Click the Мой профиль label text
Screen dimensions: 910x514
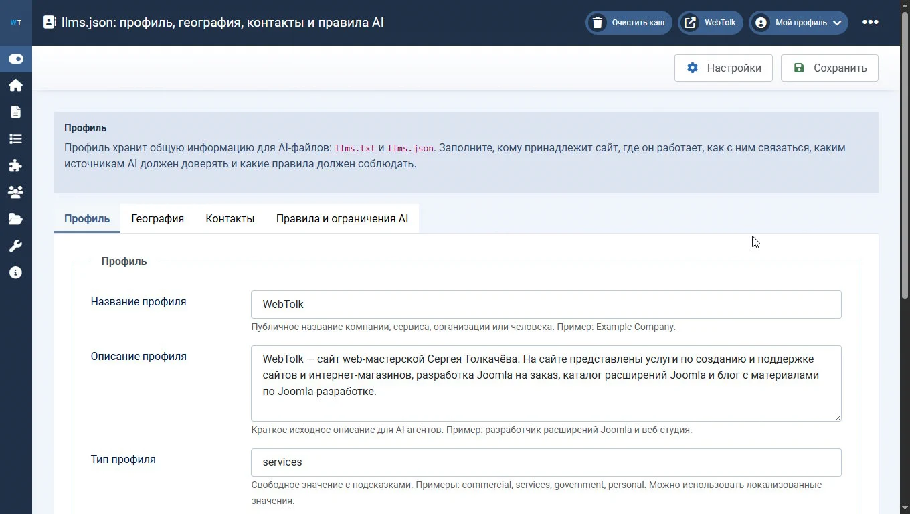pyautogui.click(x=801, y=23)
